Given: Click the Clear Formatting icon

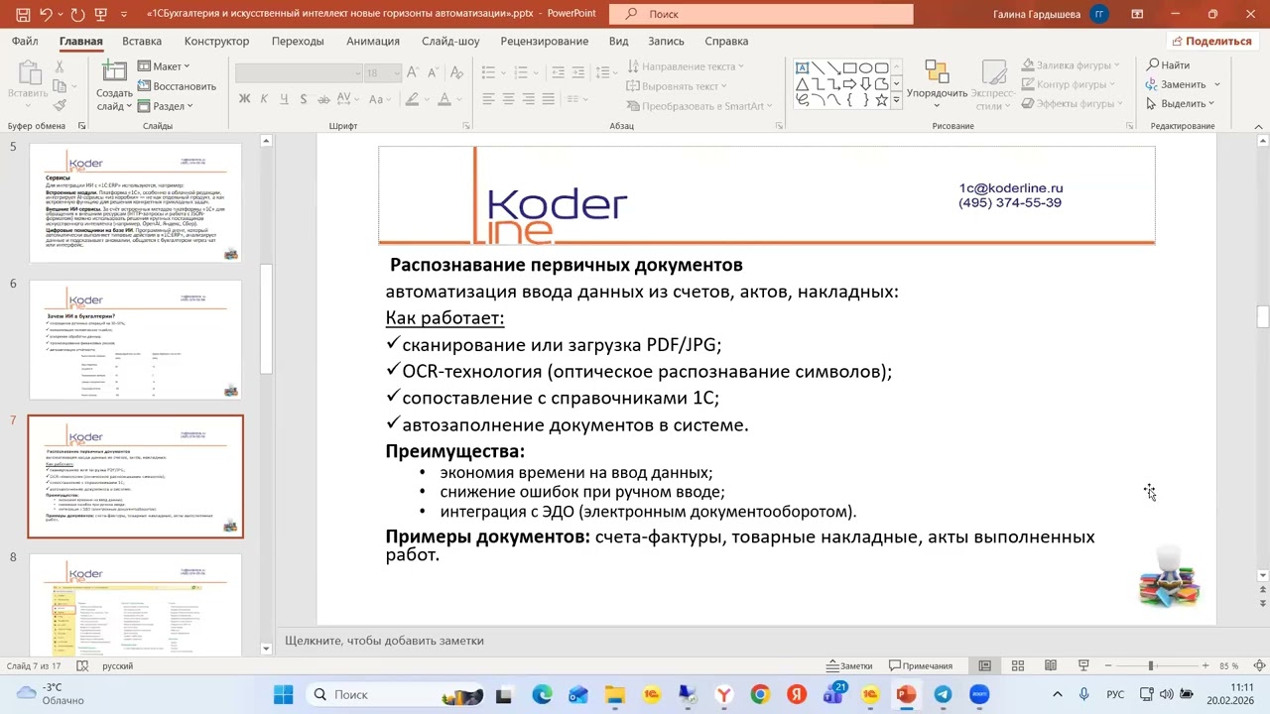Looking at the screenshot, I should 455,73.
